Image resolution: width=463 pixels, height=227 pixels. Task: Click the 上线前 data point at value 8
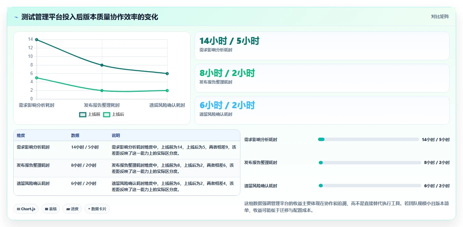102,65
